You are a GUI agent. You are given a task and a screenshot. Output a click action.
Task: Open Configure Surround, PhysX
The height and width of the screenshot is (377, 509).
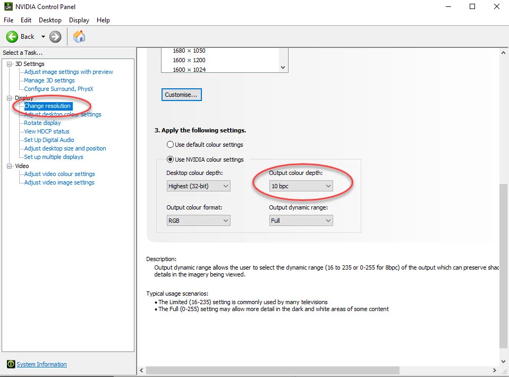(59, 89)
